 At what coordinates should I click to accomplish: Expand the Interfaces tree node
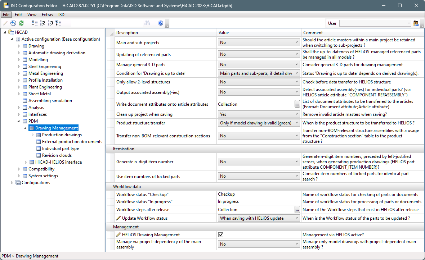[x=19, y=114]
